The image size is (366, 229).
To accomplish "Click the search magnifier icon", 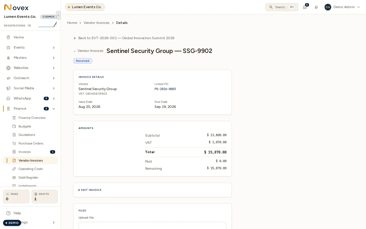I will click(x=271, y=7).
